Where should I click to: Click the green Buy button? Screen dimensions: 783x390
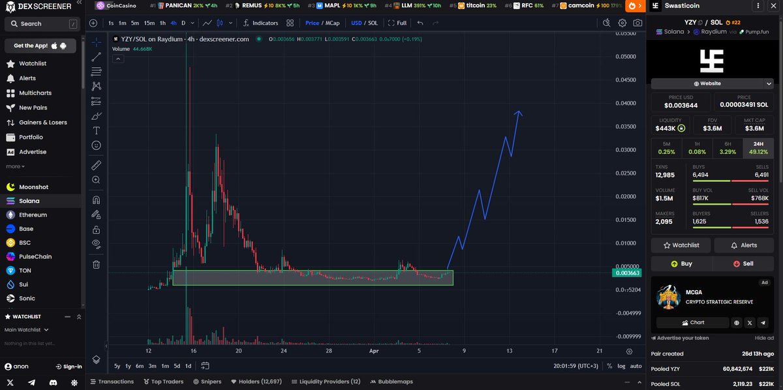681,263
